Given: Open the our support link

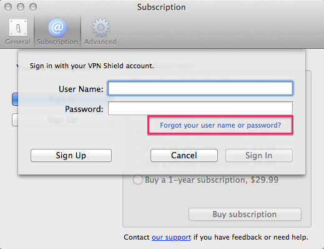Looking at the screenshot, I should (171, 237).
